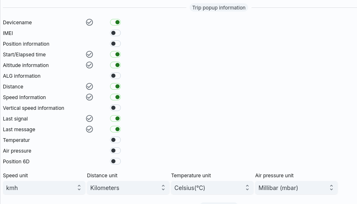Viewport: 357px width, 204px height.
Task: Enable the IMEI toggle
Action: [115, 33]
